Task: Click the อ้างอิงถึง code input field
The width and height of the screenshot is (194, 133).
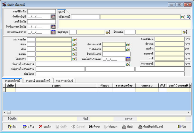Action: [x=130, y=32]
